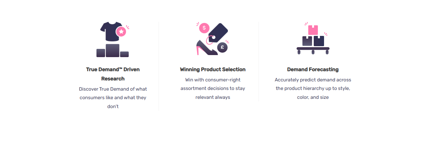
Task: Click the t-shirt icon
Action: coord(109,31)
